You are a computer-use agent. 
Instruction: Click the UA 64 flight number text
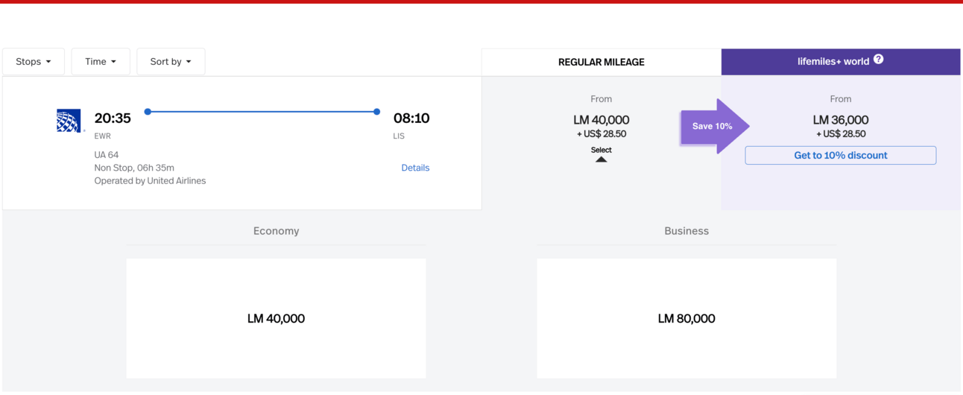click(107, 155)
